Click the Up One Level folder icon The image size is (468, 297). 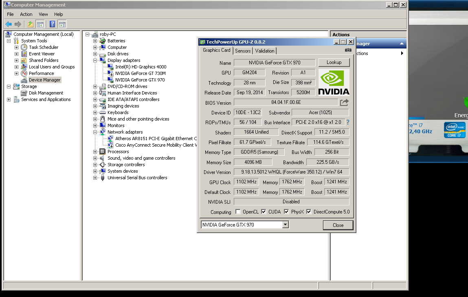(x=31, y=24)
